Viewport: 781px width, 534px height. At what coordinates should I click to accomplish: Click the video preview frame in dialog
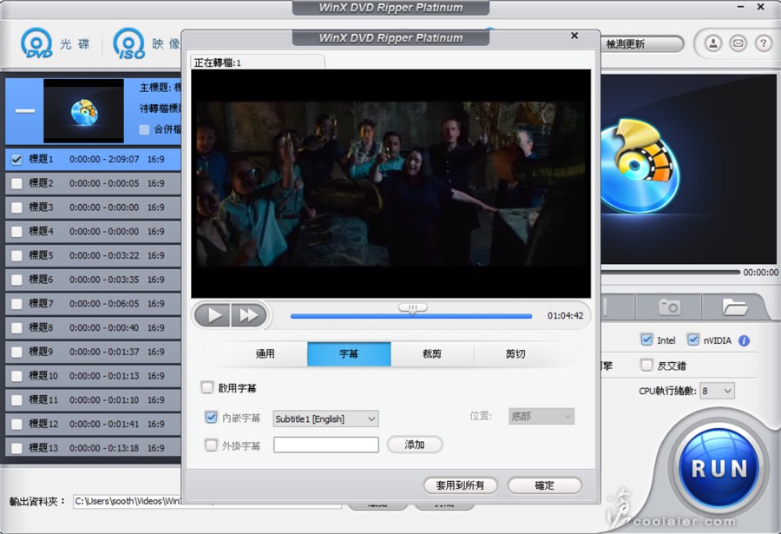tap(391, 184)
